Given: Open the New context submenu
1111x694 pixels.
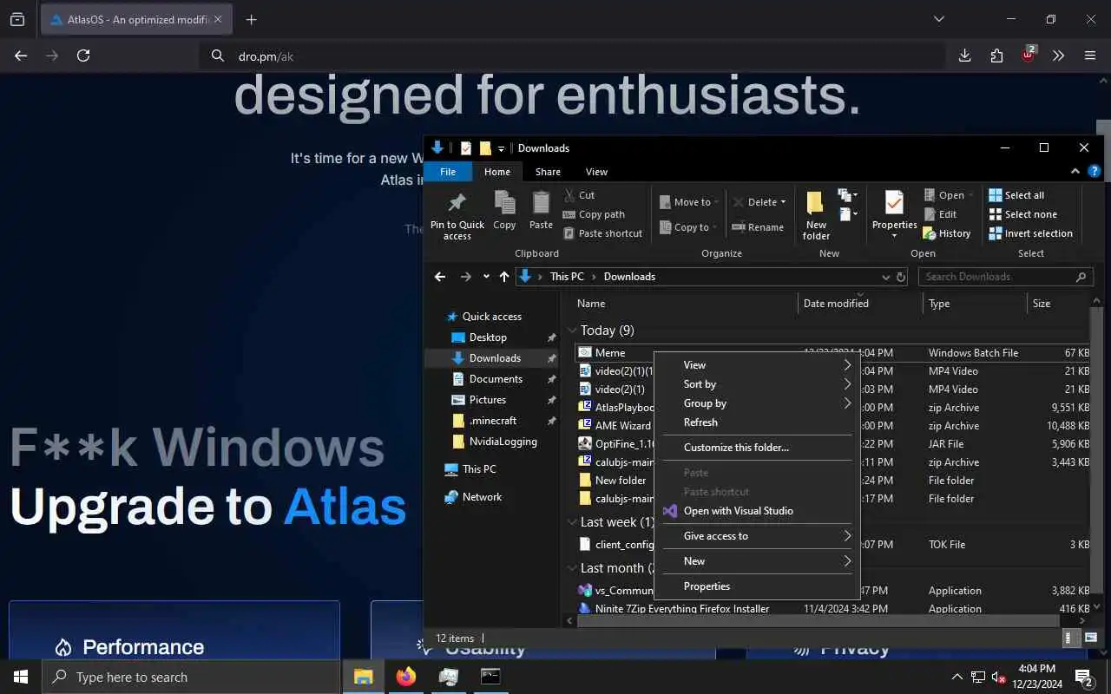Looking at the screenshot, I should pos(756,561).
